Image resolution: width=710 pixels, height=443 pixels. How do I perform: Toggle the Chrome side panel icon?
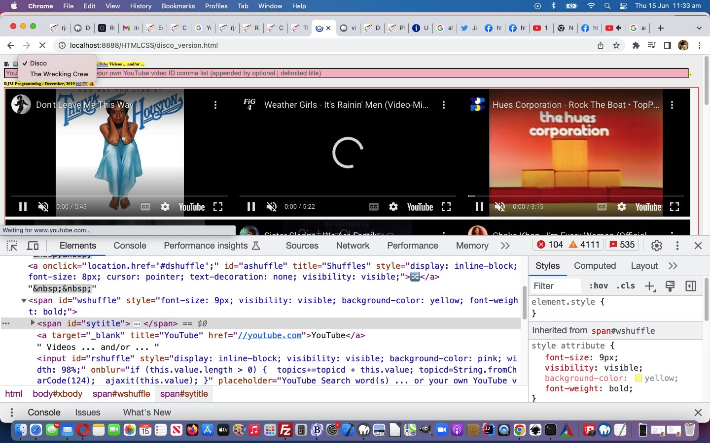(668, 45)
